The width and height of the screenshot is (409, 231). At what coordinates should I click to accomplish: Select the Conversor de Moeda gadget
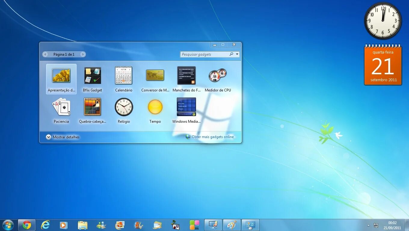pos(155,79)
